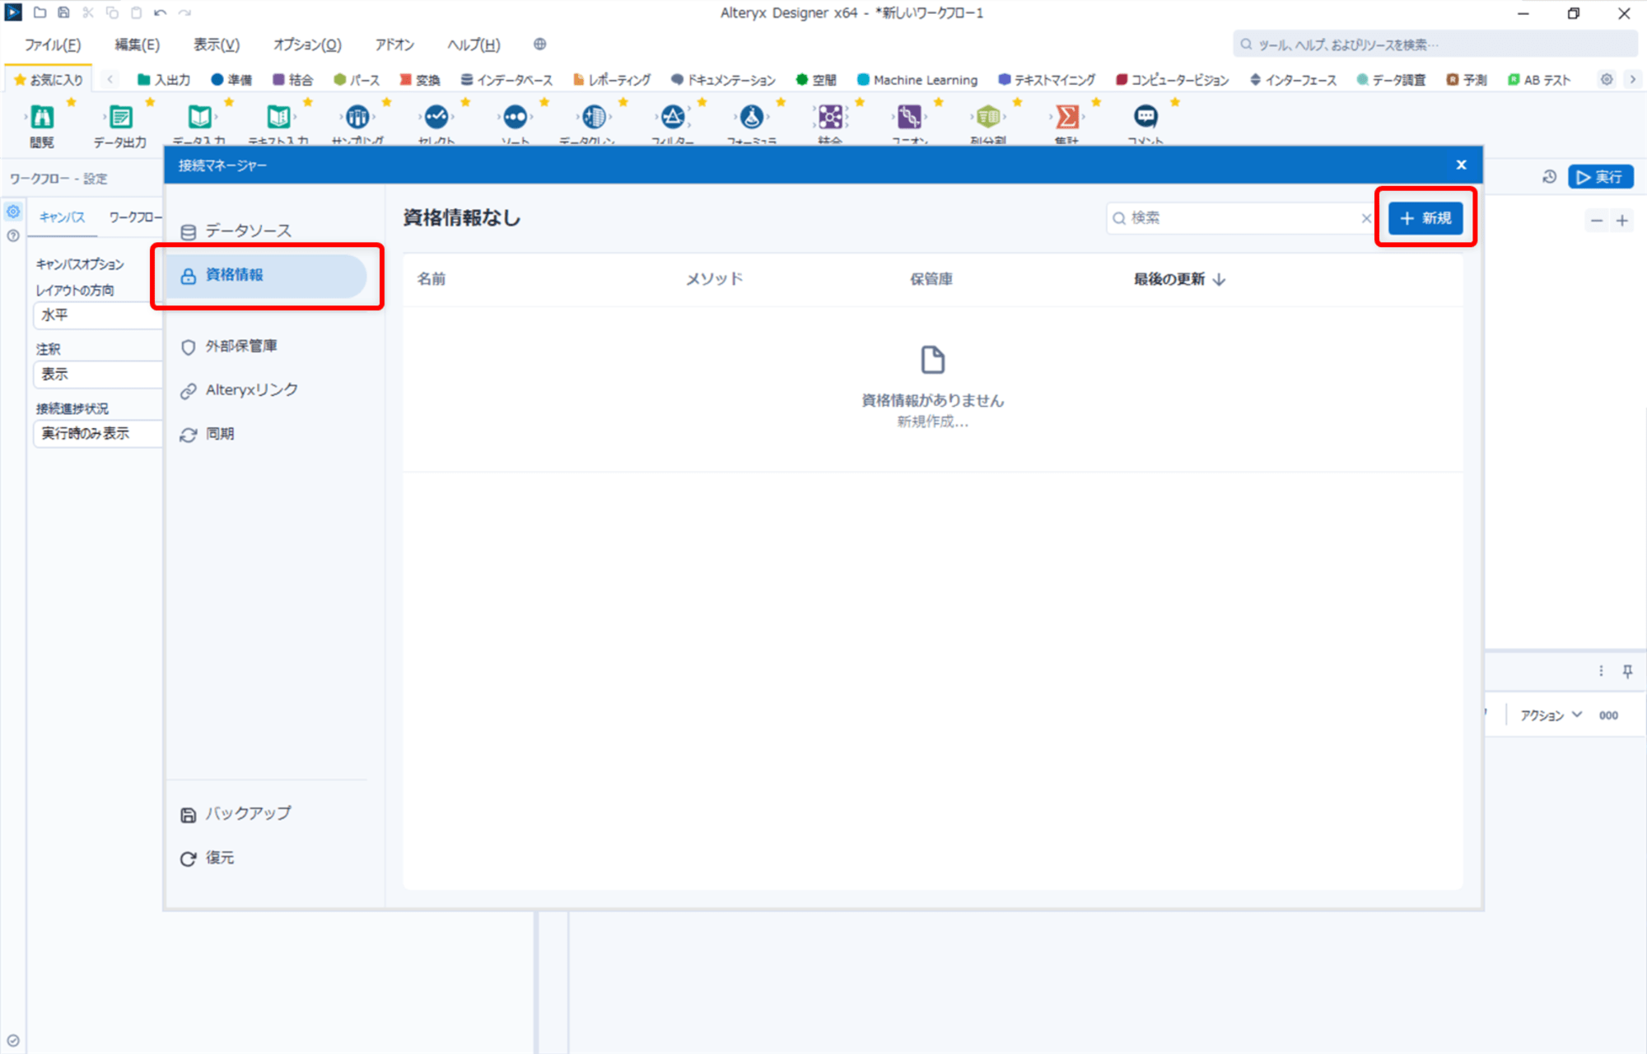Click the ＋新規 button
The width and height of the screenshot is (1647, 1054).
point(1425,218)
